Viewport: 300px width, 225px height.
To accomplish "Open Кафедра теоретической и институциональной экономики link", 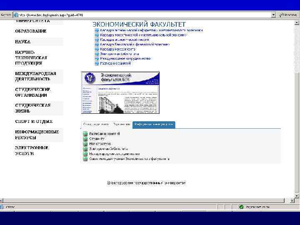I will (143, 35).
